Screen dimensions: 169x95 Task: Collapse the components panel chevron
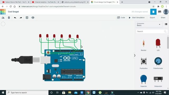(135, 55)
